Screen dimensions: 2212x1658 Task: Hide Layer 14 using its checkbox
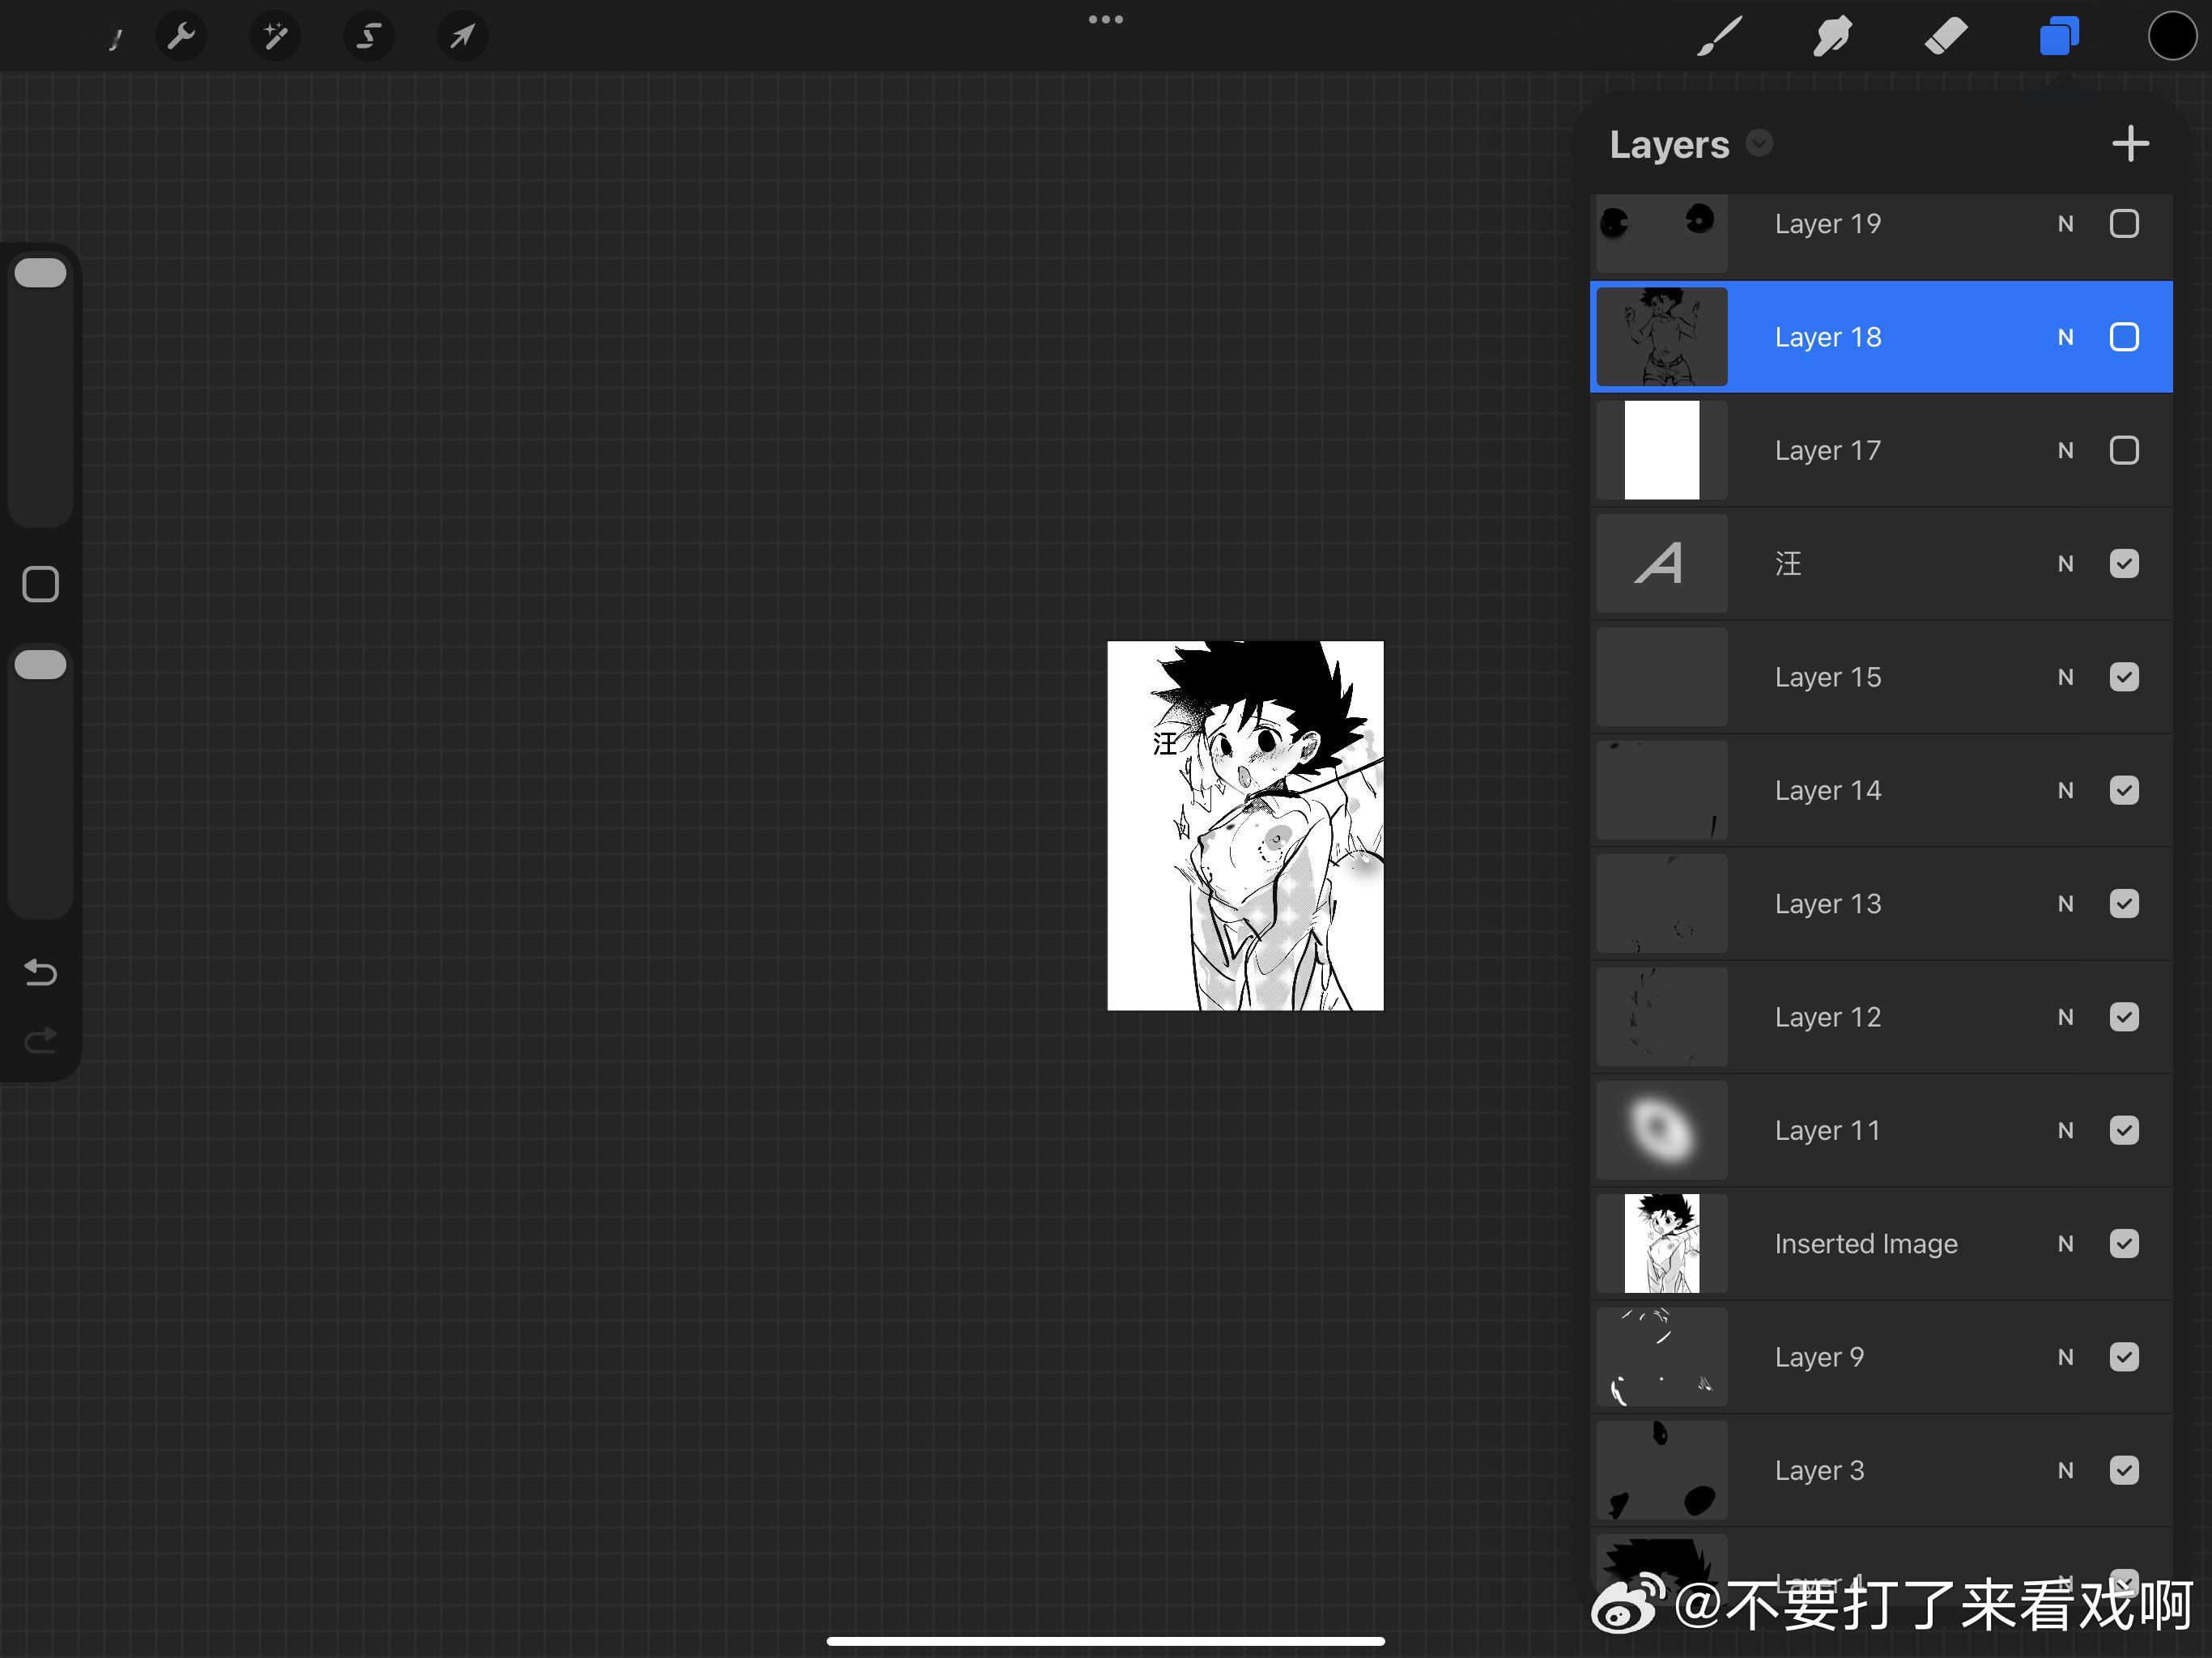2124,790
